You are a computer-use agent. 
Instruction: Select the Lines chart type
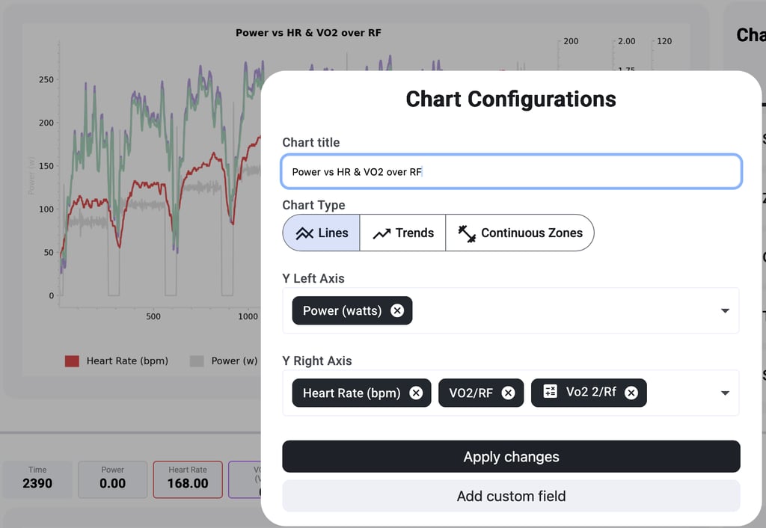(x=322, y=233)
